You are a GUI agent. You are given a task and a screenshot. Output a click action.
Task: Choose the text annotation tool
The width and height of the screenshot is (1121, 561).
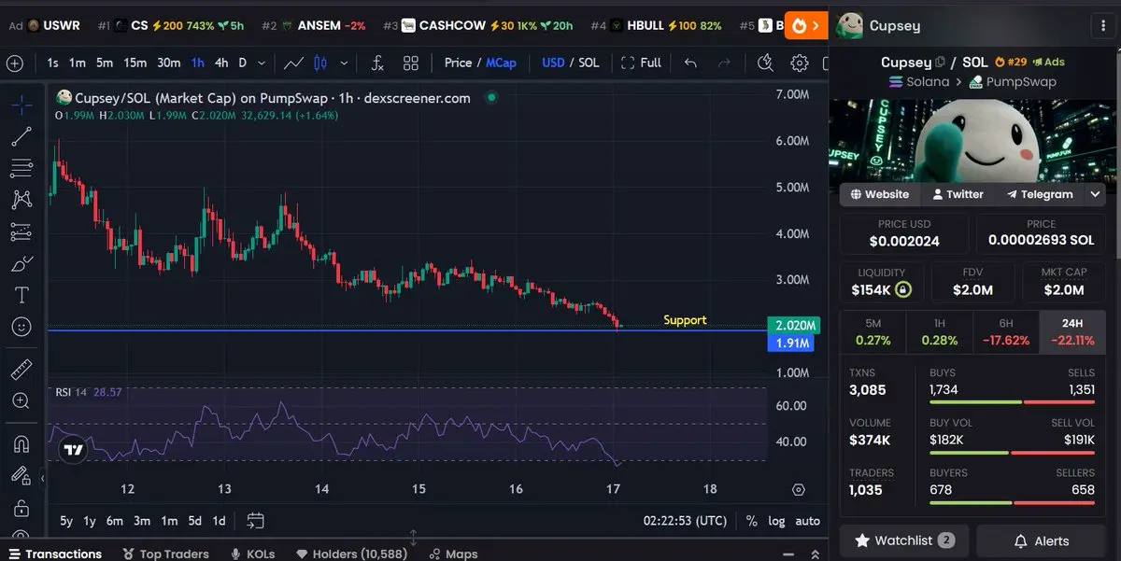(x=21, y=295)
